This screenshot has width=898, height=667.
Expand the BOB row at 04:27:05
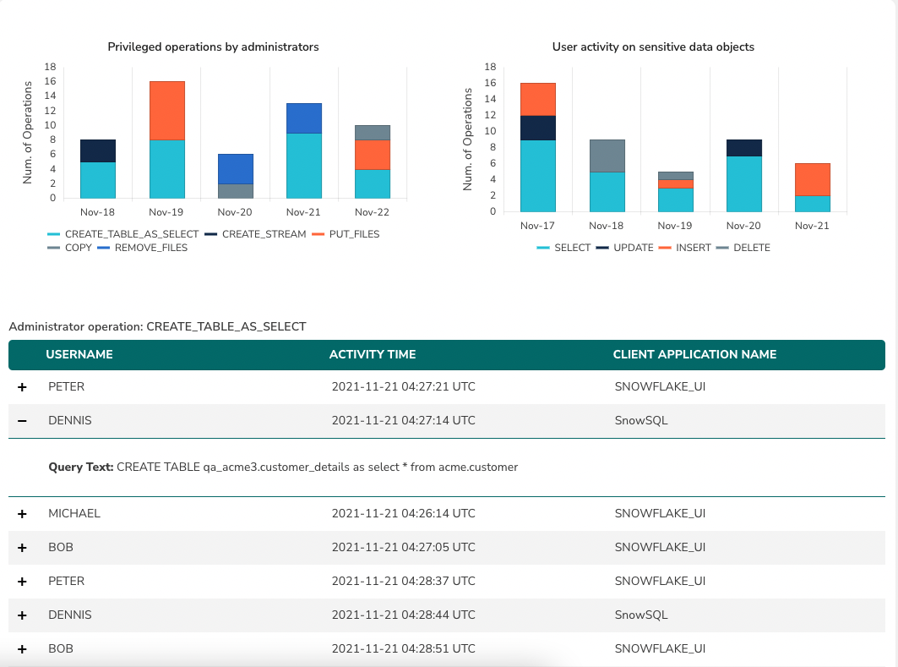[x=22, y=547]
